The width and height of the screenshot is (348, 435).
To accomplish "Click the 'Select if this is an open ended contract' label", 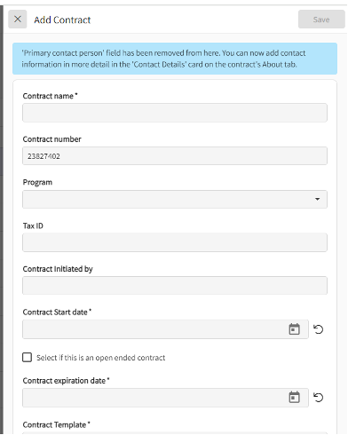I will point(101,358).
